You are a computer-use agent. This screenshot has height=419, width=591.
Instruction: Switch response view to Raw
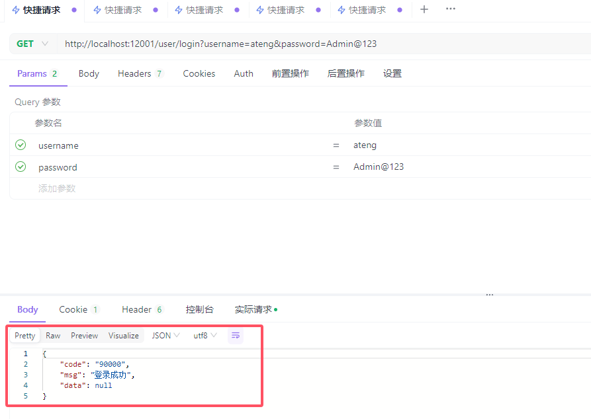pyautogui.click(x=53, y=336)
